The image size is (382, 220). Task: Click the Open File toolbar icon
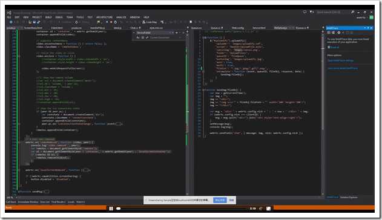tap(30, 22)
